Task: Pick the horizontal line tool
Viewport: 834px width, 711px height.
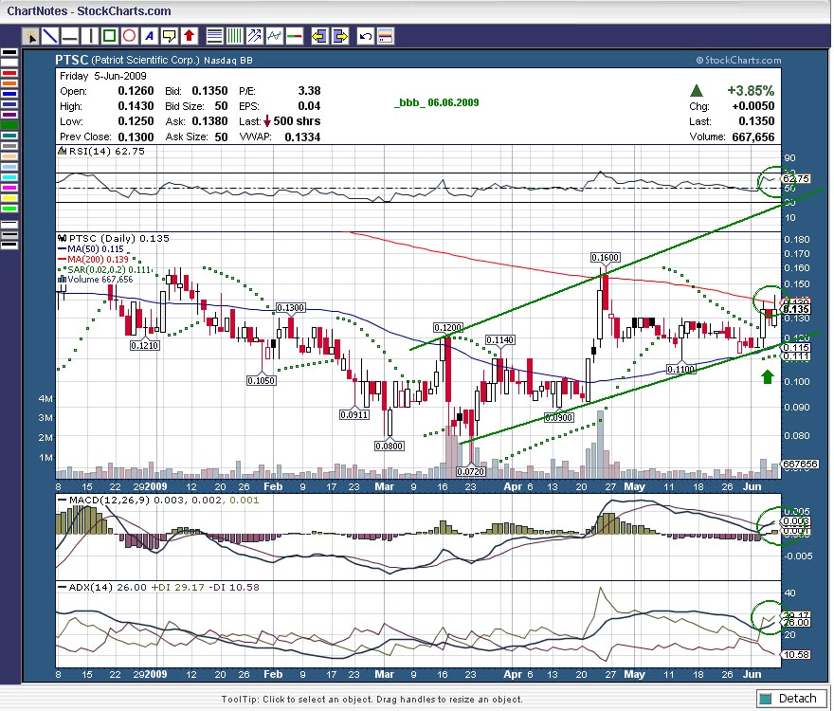Action: [x=70, y=36]
